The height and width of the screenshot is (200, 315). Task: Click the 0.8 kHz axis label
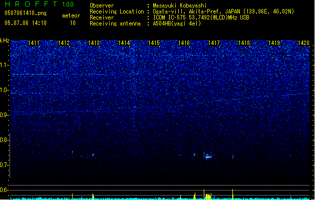(5, 140)
